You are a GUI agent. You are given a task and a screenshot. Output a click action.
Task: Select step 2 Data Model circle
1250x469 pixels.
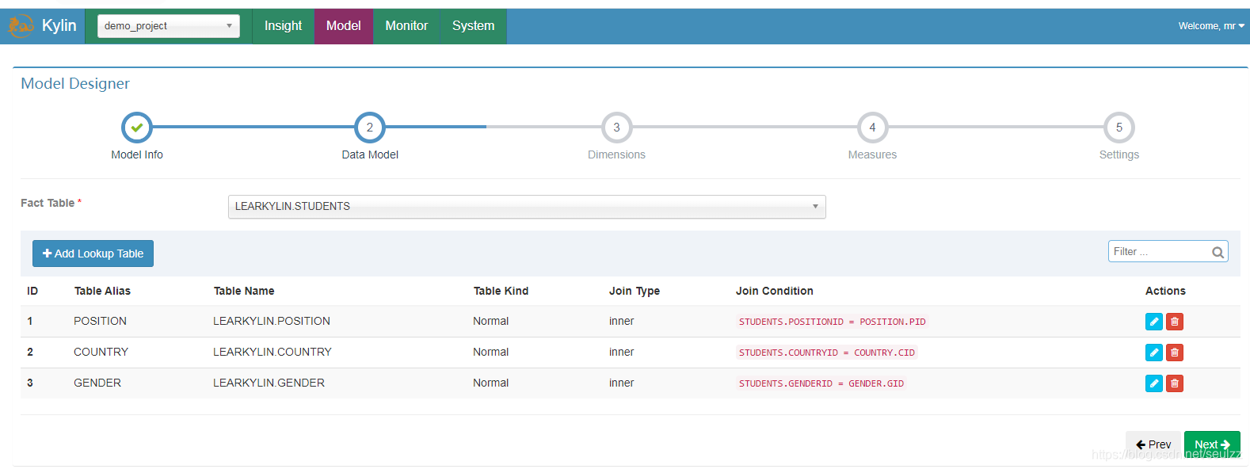[370, 127]
